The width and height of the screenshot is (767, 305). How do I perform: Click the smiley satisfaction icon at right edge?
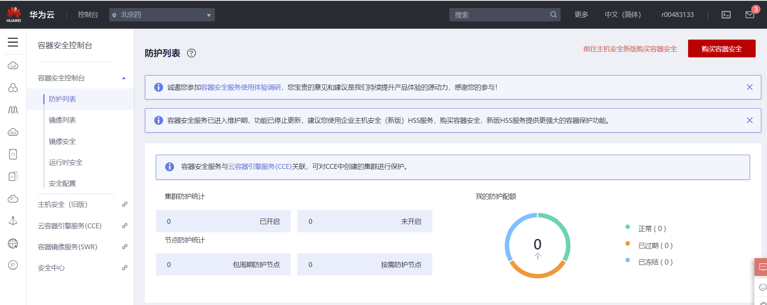(763, 287)
